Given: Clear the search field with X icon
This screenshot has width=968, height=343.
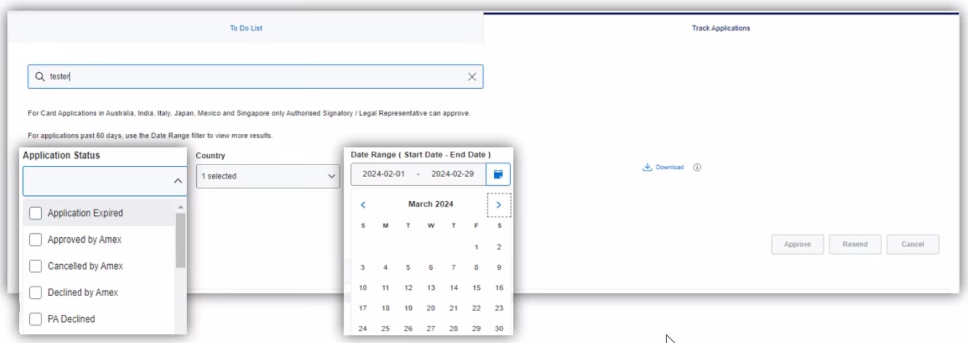Looking at the screenshot, I should pos(471,77).
